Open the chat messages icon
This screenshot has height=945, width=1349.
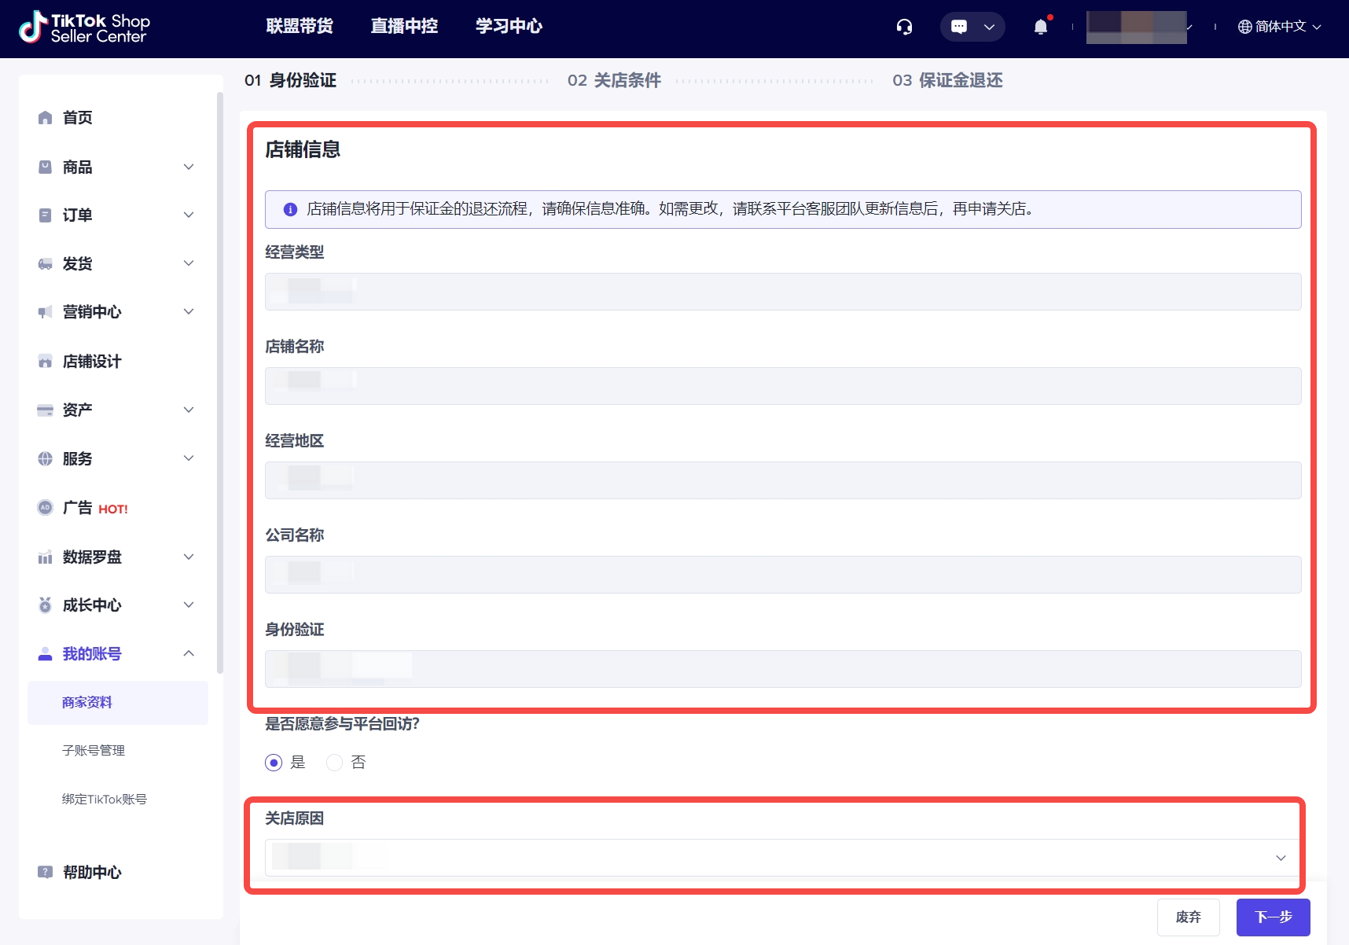(959, 27)
